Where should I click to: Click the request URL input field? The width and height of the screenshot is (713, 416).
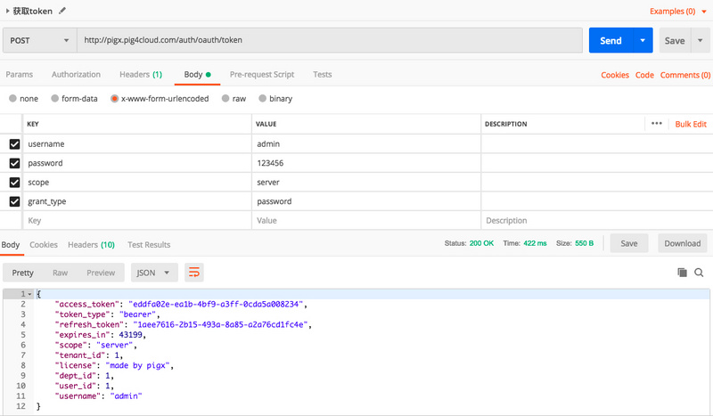[x=330, y=40]
